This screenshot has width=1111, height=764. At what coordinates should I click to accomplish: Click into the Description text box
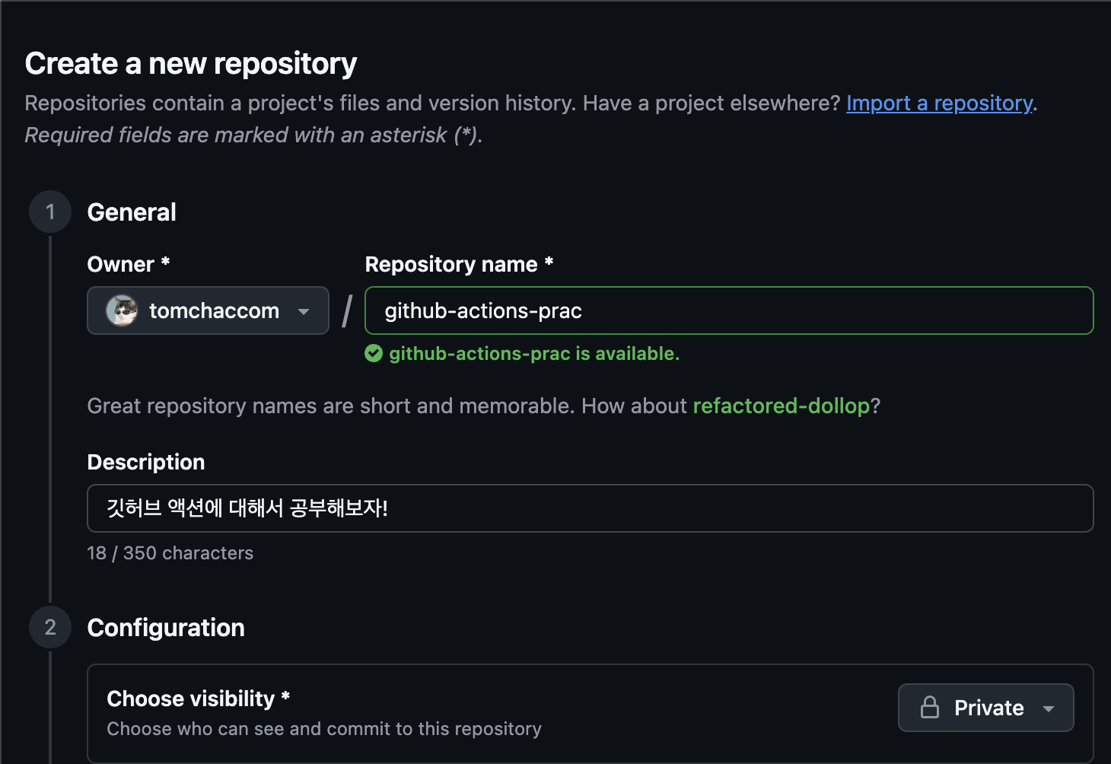[590, 508]
